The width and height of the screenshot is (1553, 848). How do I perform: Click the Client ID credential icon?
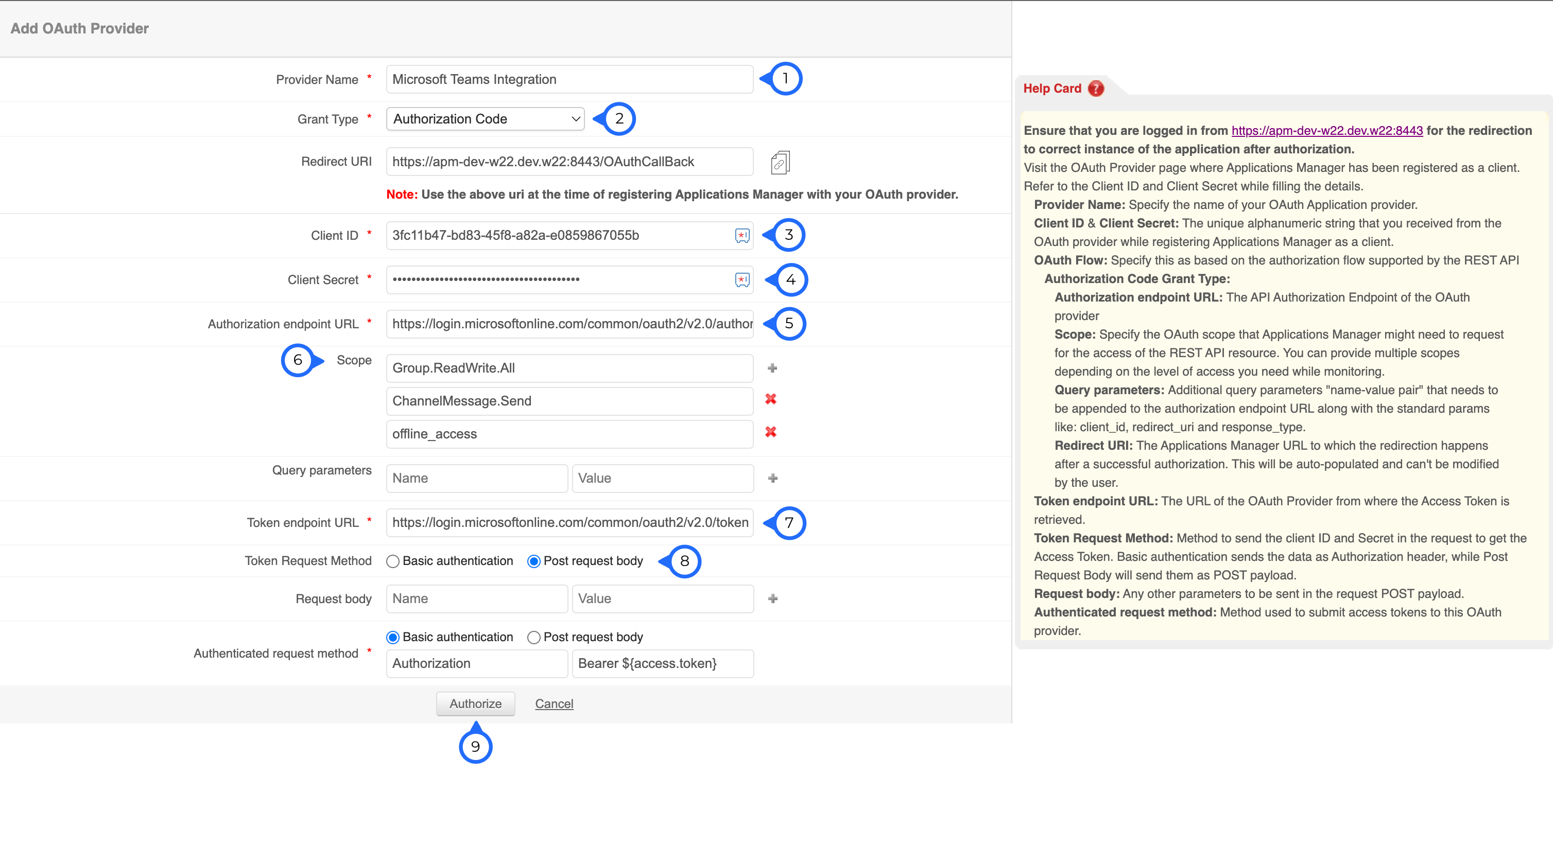pos(742,236)
